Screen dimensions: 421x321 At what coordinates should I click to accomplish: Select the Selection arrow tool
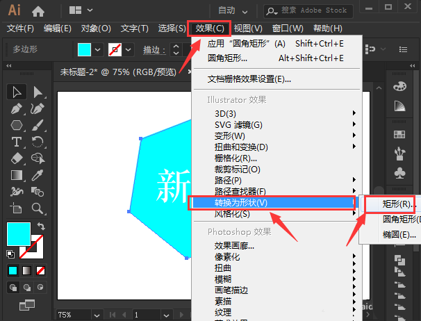tap(17, 92)
